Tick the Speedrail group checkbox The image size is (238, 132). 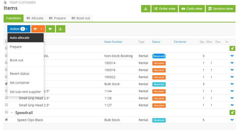pyautogui.click(x=6, y=112)
